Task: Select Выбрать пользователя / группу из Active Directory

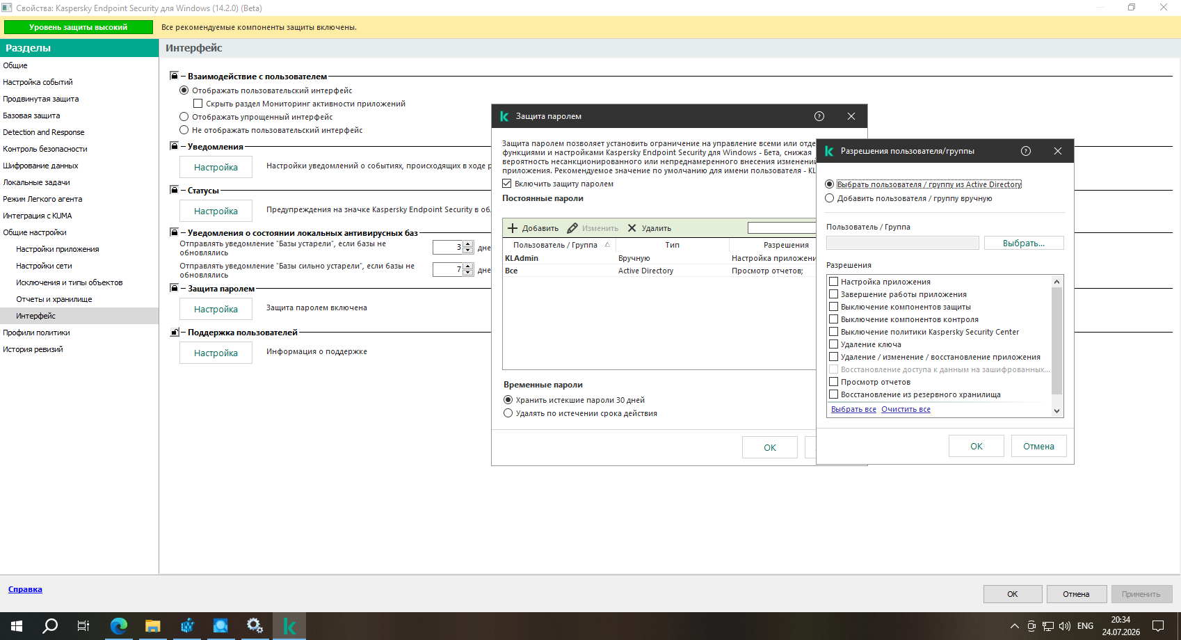Action: (x=829, y=184)
